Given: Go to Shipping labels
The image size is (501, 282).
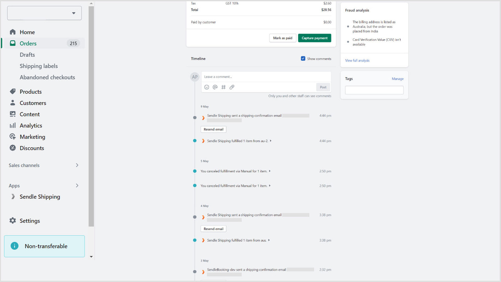Looking at the screenshot, I should (38, 66).
